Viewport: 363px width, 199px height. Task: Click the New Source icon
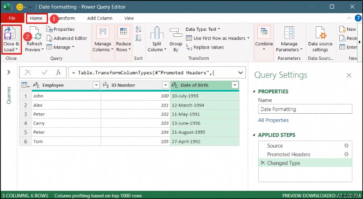(x=343, y=29)
